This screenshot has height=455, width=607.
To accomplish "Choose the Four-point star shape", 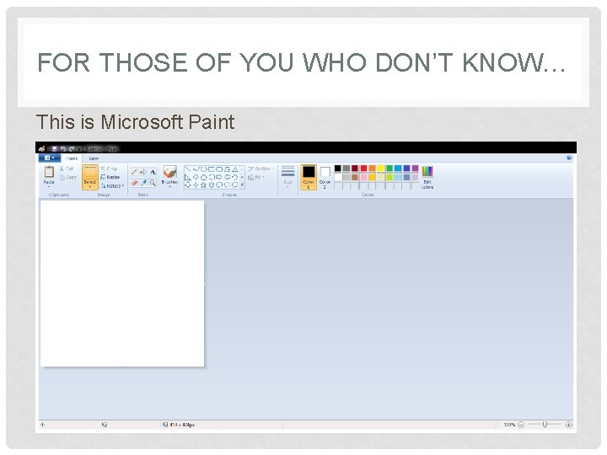I will (x=196, y=185).
